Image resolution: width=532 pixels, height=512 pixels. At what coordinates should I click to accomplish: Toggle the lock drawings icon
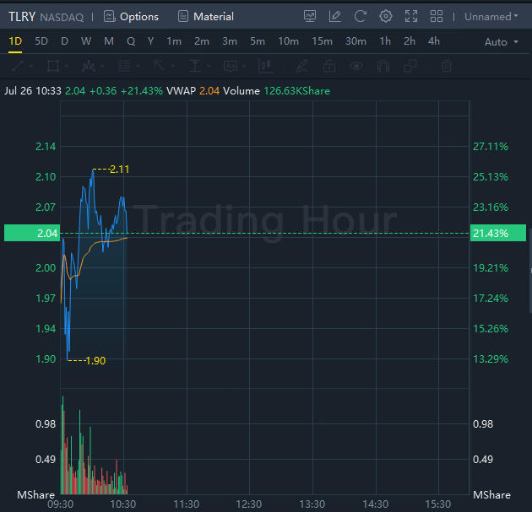329,66
